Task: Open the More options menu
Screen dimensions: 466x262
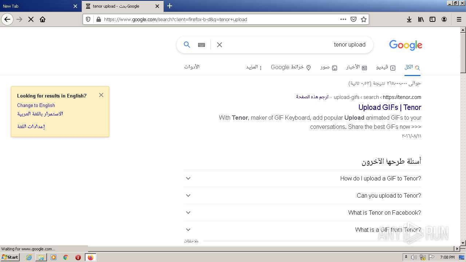Action: point(254,67)
